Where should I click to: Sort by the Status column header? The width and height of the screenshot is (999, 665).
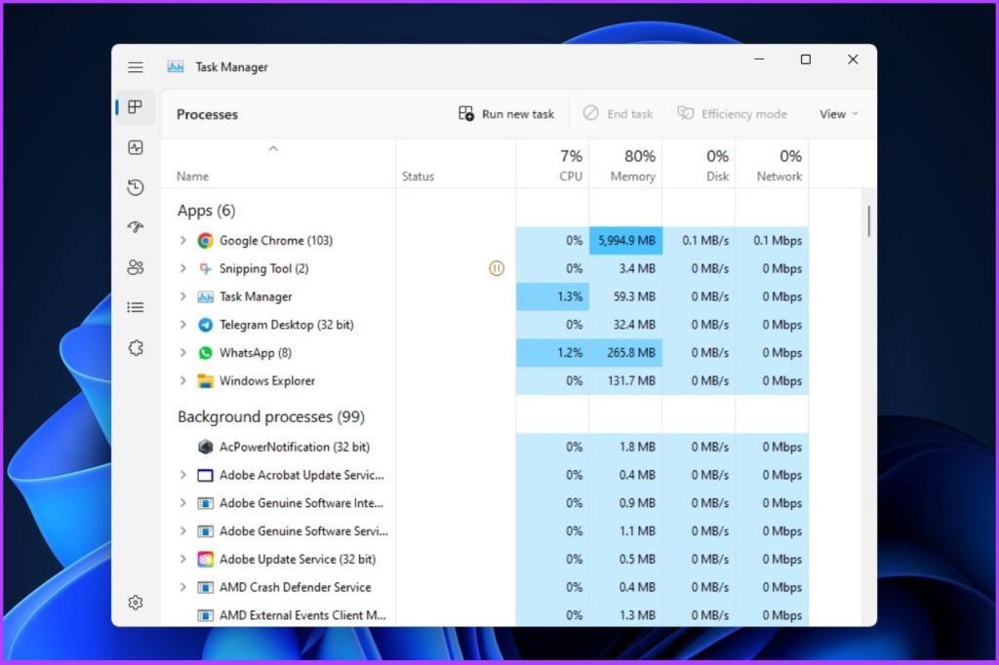[x=456, y=164]
